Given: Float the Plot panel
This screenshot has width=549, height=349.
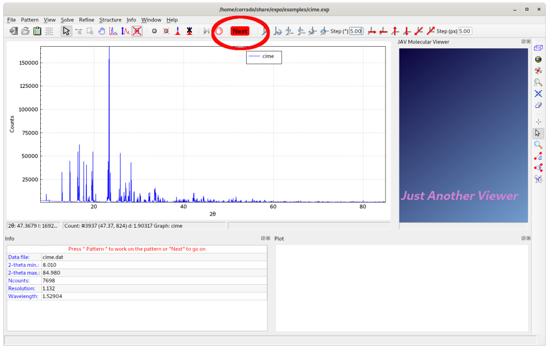Looking at the screenshot, I should point(523,239).
